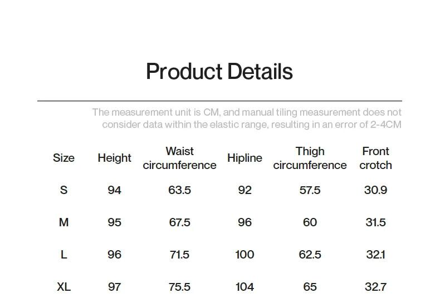Click the measurement unit disclaimer text
Image resolution: width=440 pixels, height=303 pixels.
247,118
